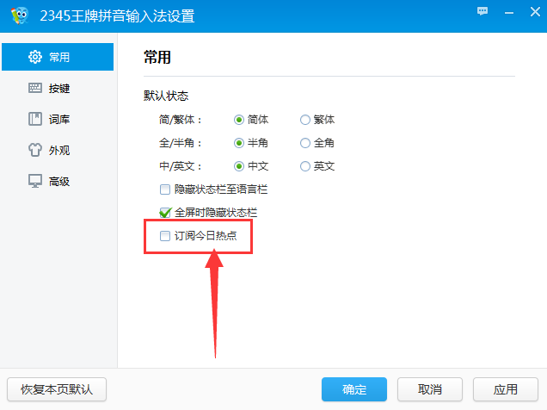The height and width of the screenshot is (410, 547).
Task: Click the gear icon beside 常用
Action: pyautogui.click(x=35, y=57)
